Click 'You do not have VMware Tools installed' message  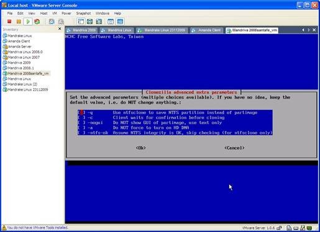pos(37,228)
